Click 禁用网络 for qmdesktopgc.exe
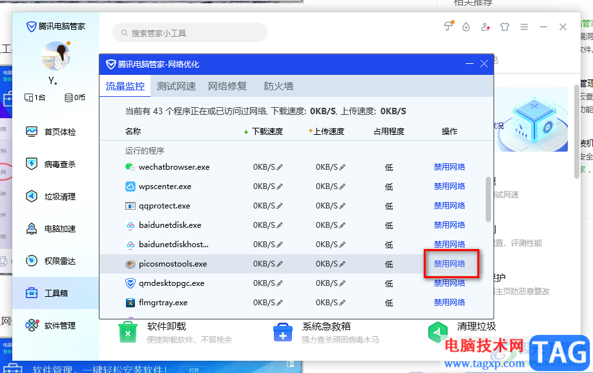Viewport: 593px width, 373px height. click(x=450, y=283)
